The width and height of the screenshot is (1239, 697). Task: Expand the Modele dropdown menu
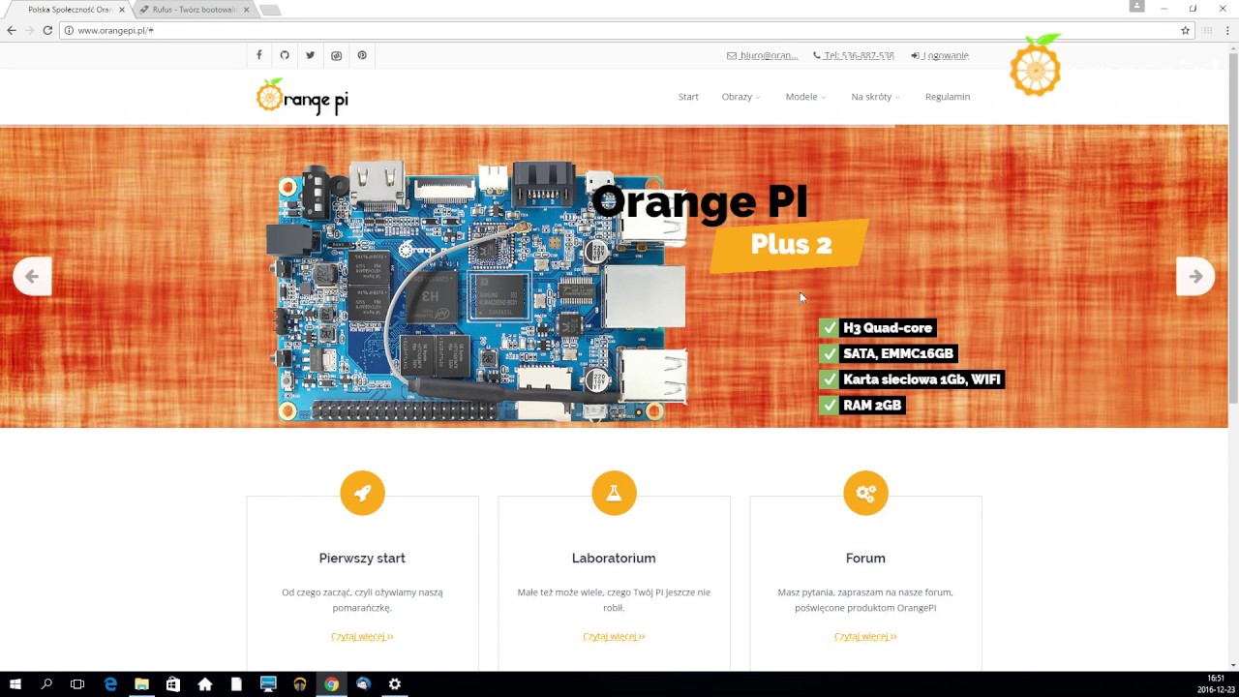tap(805, 97)
